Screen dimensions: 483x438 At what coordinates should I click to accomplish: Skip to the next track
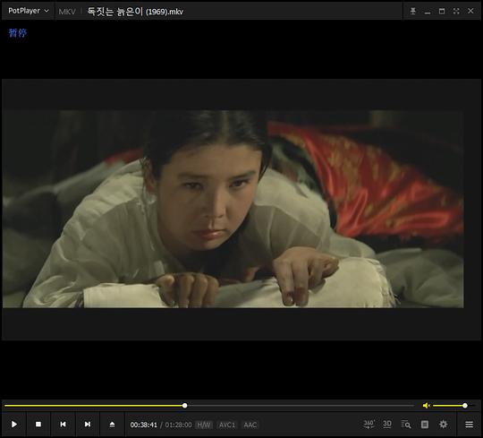tap(88, 425)
